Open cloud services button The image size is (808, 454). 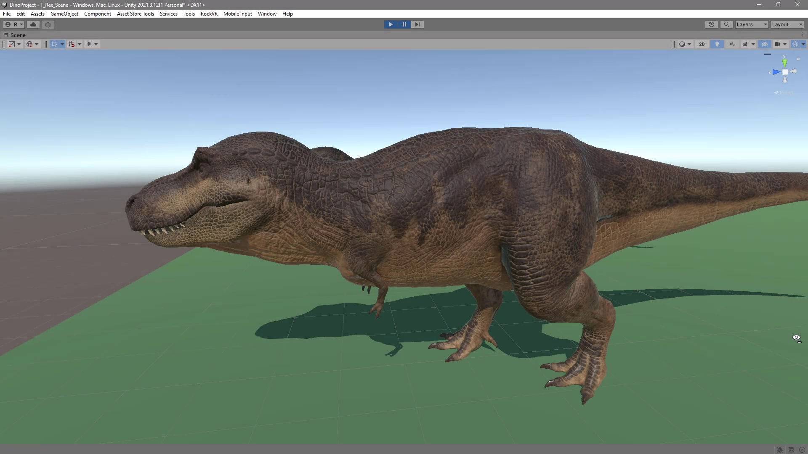33,24
